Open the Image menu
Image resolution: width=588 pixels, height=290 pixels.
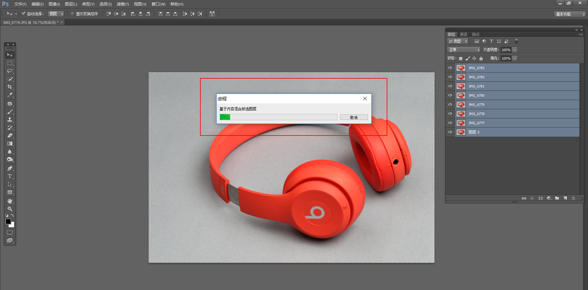[54, 4]
